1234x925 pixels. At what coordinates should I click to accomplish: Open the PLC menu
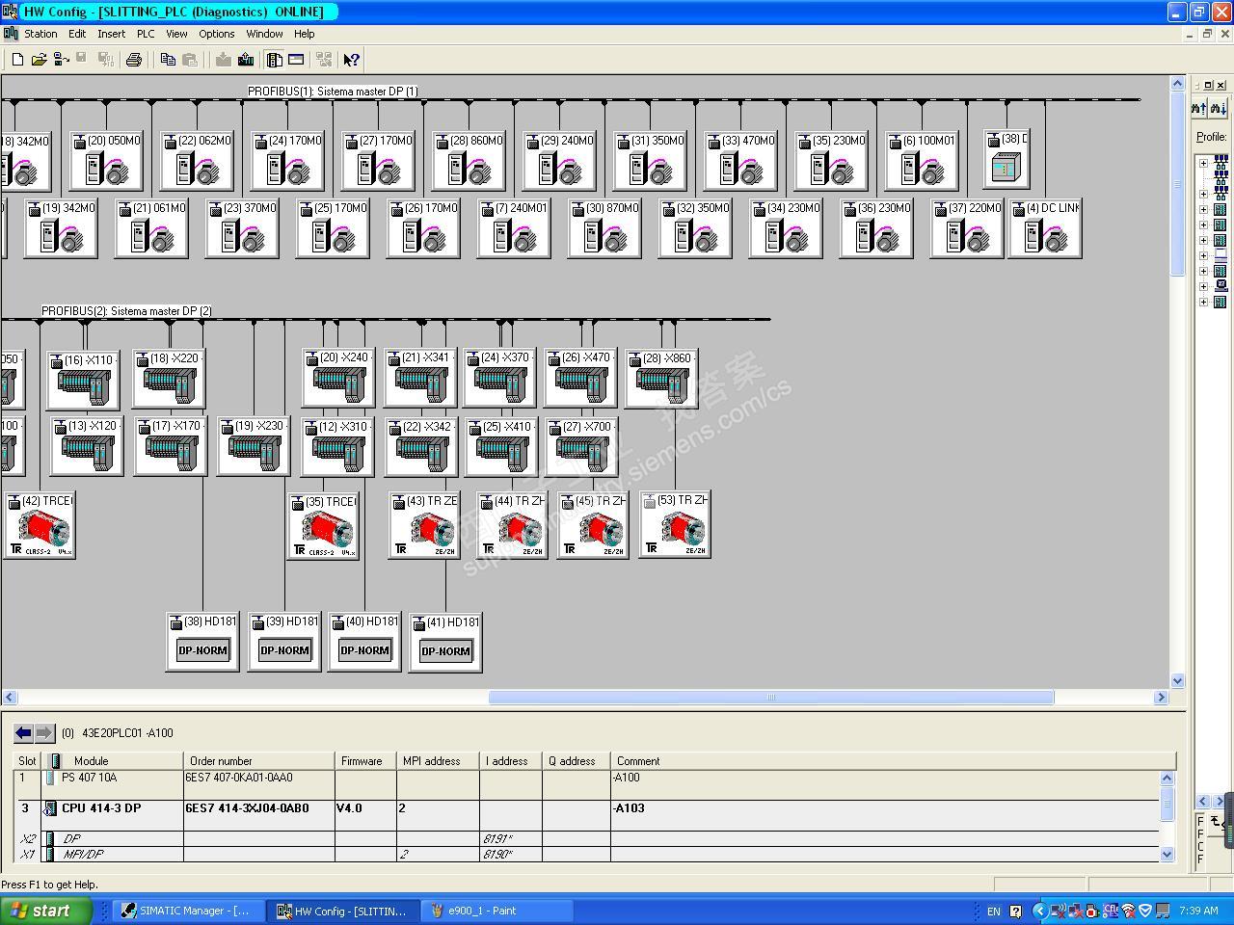(x=146, y=34)
